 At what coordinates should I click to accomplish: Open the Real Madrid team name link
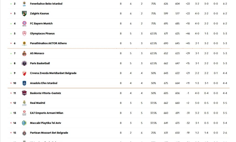coord(38,103)
